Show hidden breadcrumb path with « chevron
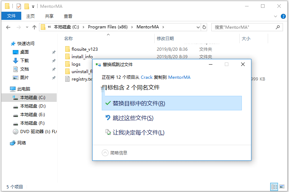This screenshot has width=289, height=192. coord(49,27)
